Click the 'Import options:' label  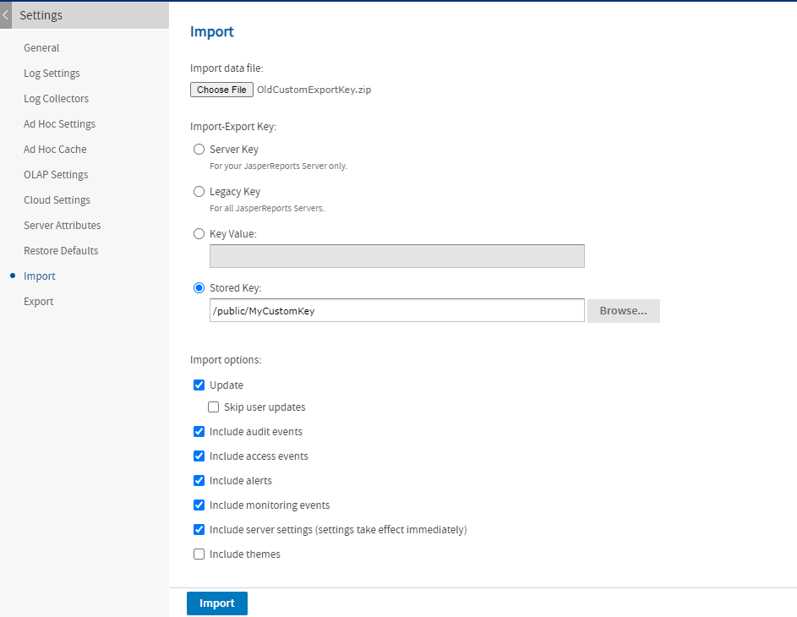(x=226, y=360)
